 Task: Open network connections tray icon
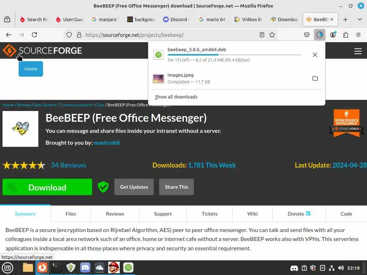click(x=332, y=268)
